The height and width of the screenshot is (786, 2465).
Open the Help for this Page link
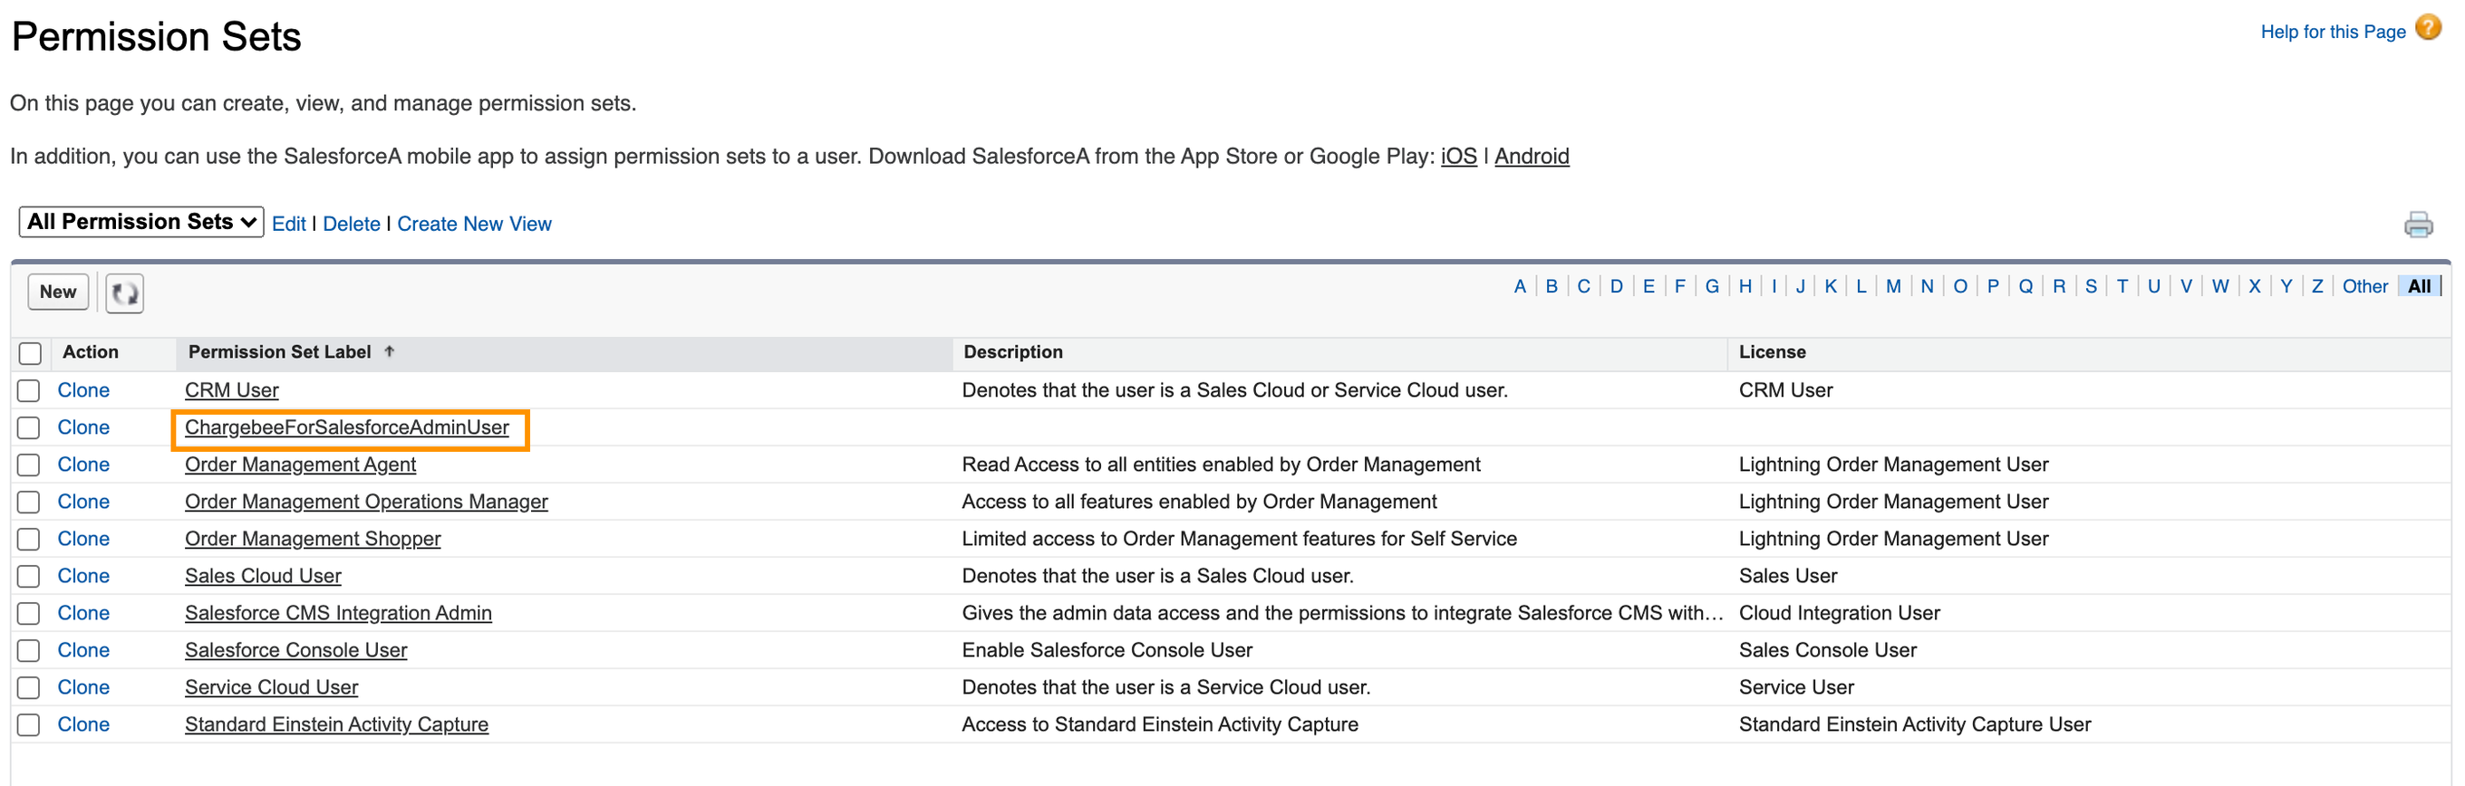(2332, 32)
